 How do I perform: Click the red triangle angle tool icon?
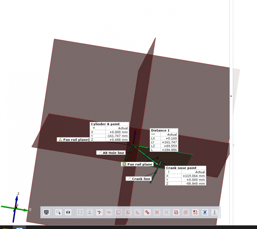coord(138,212)
